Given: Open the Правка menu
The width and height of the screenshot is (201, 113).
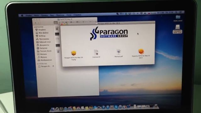Looking at the screenshot, I should pos(44,15).
